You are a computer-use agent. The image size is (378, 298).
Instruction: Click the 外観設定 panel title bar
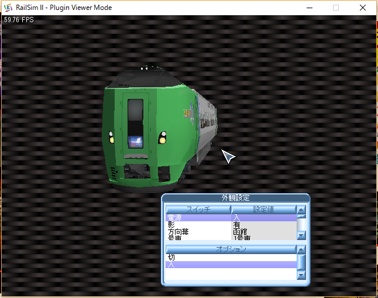pos(236,198)
